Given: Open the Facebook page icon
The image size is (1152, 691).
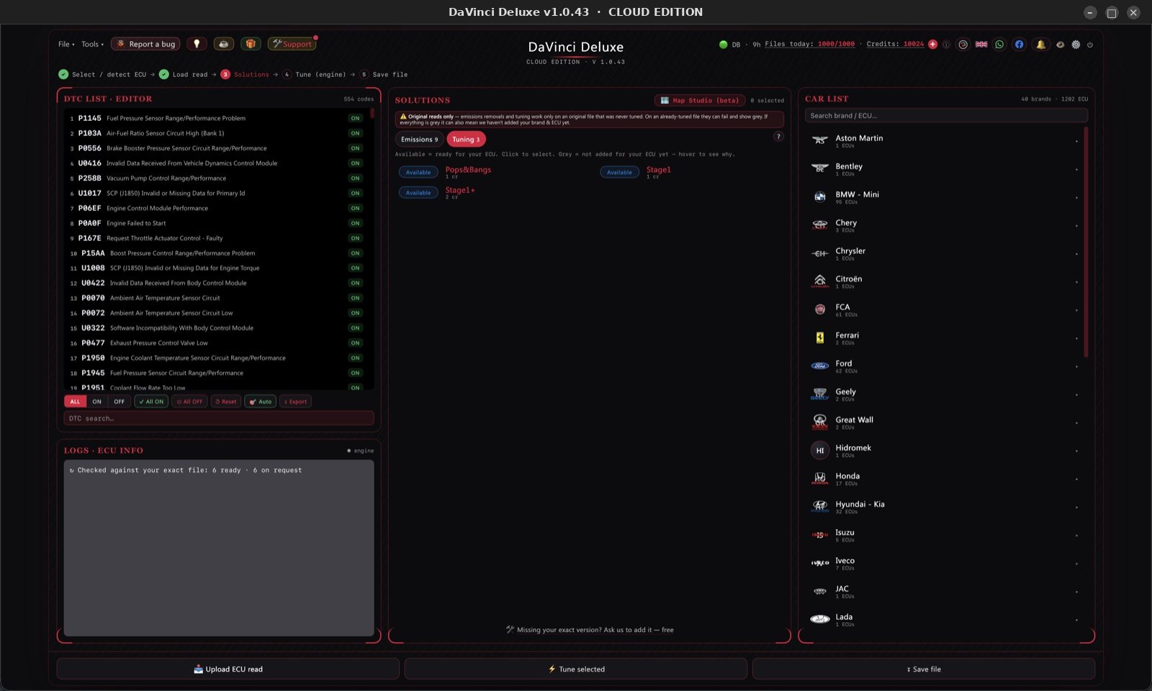Looking at the screenshot, I should pyautogui.click(x=1019, y=44).
